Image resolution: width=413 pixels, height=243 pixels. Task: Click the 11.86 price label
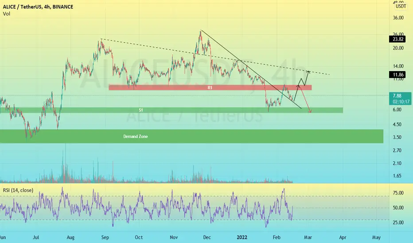[397, 75]
